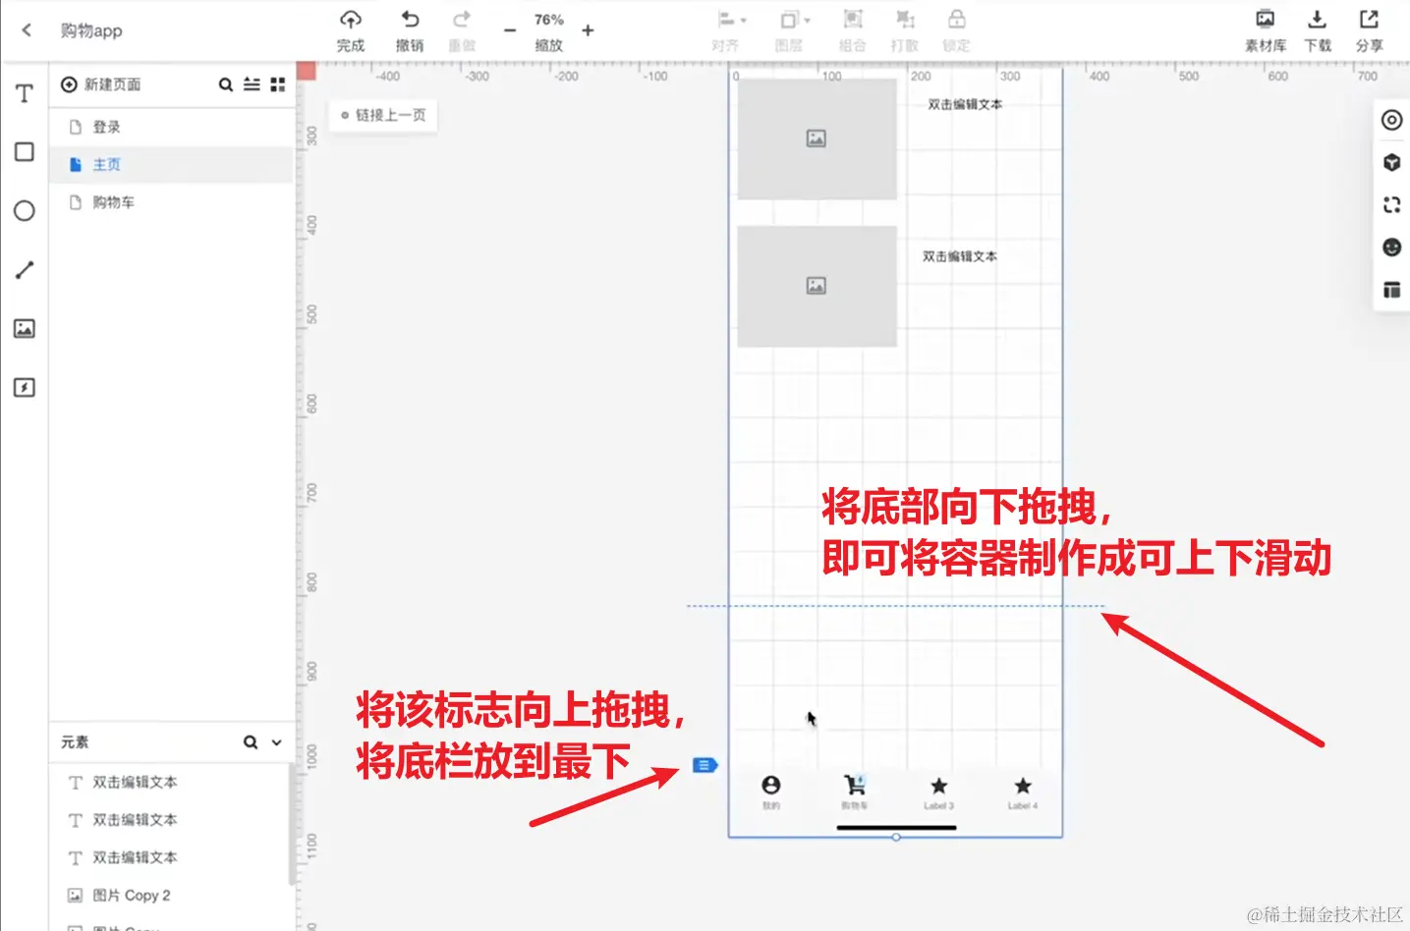Select the Rectangle tool
The image size is (1410, 931).
(x=23, y=151)
